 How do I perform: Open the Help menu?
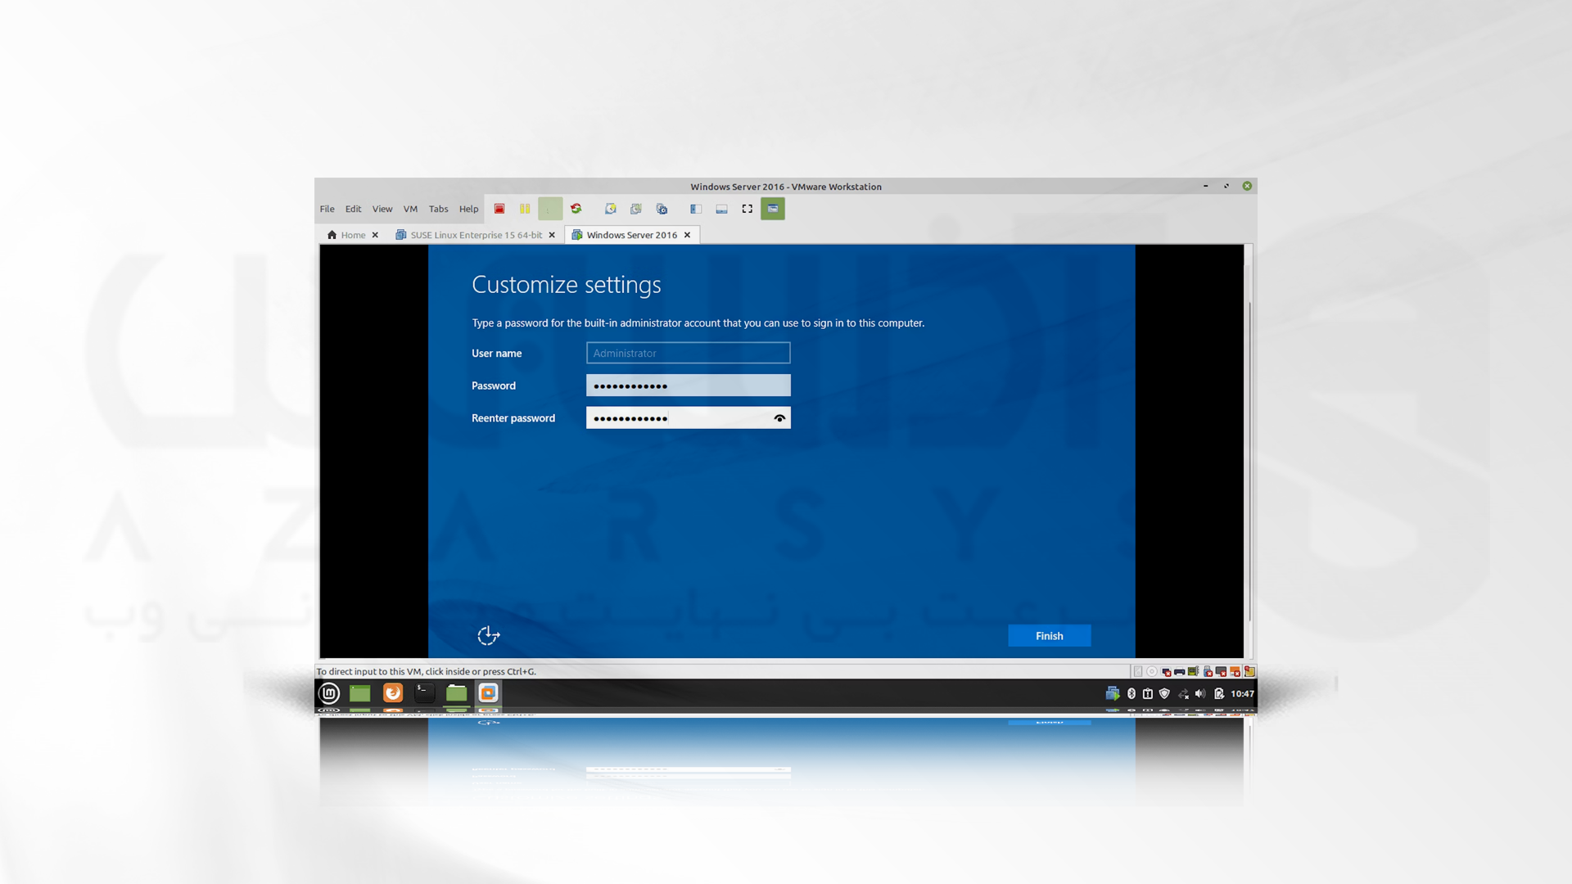click(x=468, y=209)
